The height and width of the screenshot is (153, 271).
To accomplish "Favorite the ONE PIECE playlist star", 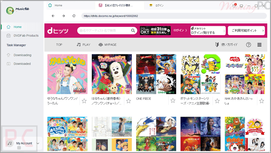I will coord(173,101).
